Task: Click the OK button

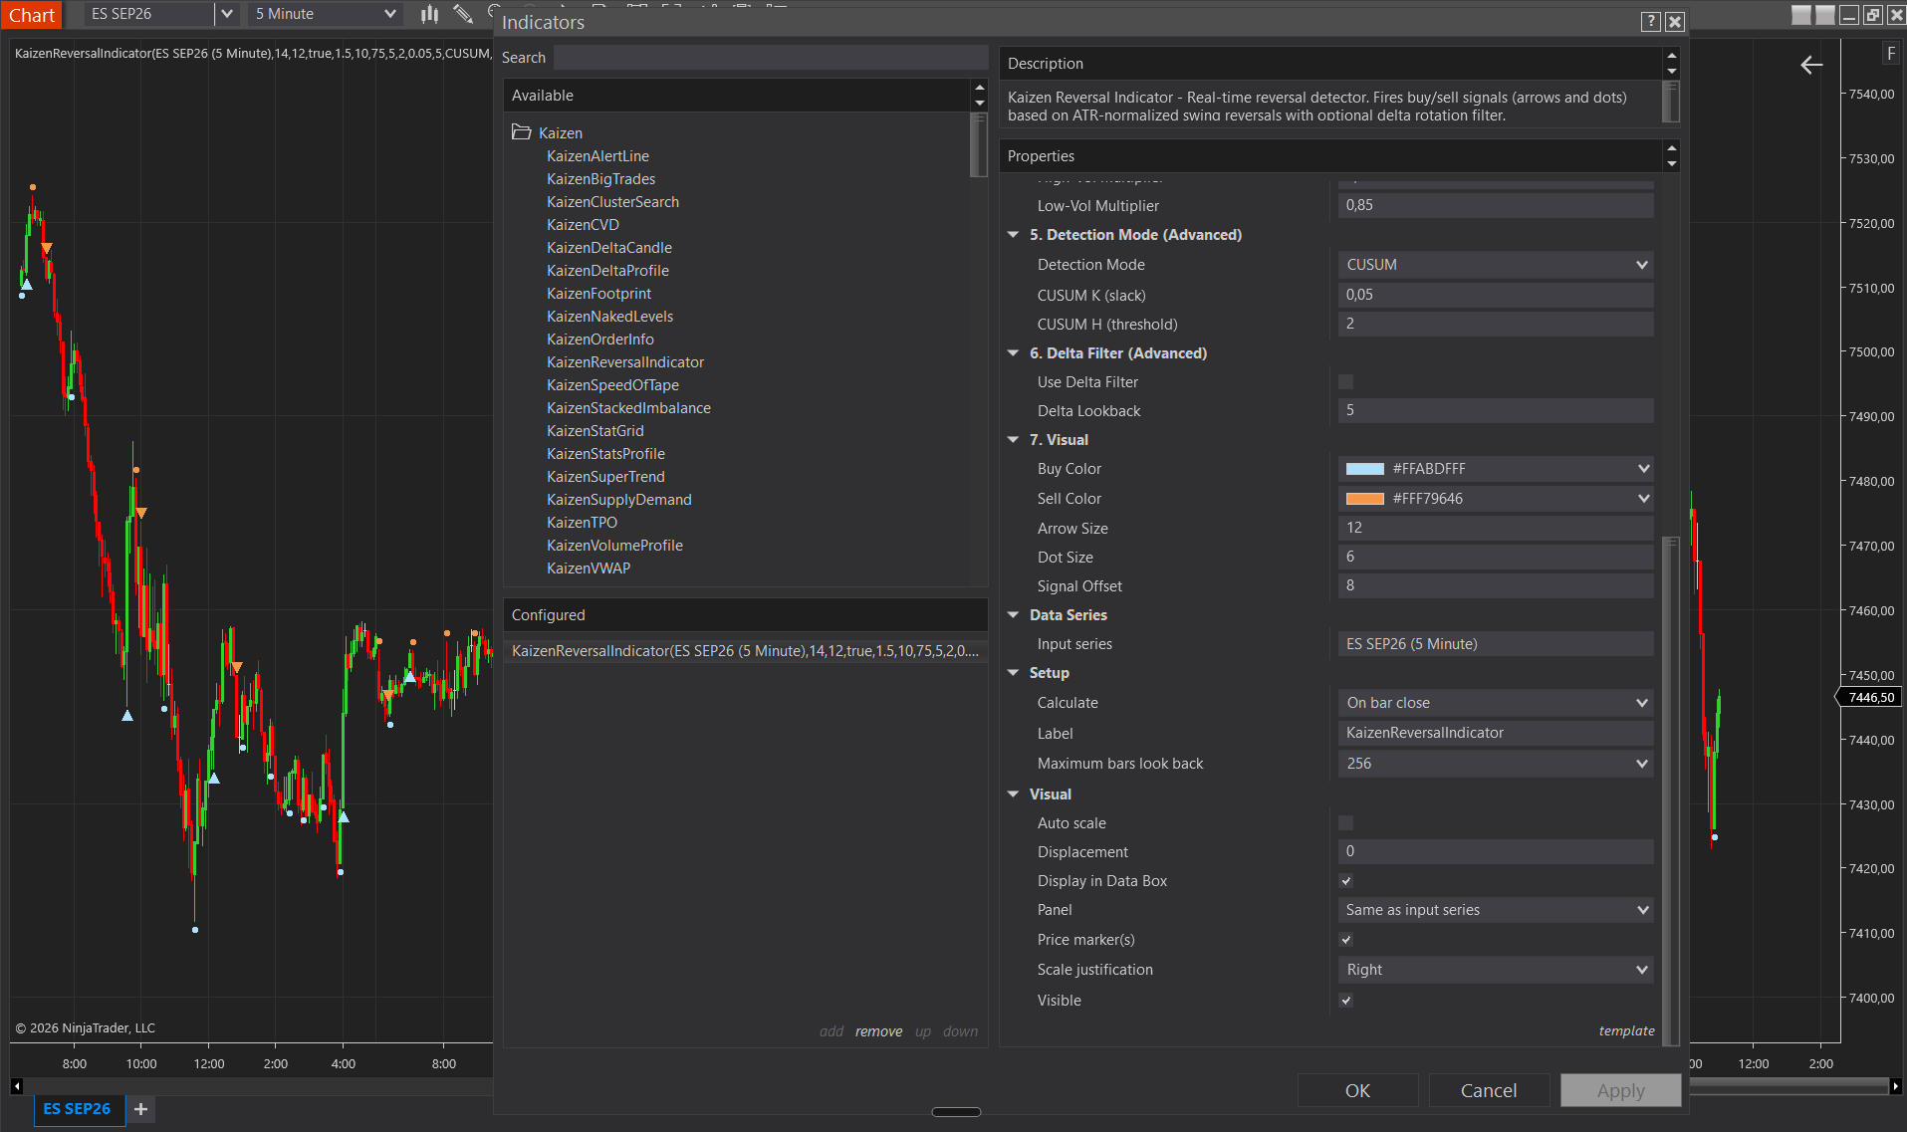Action: coord(1357,1091)
